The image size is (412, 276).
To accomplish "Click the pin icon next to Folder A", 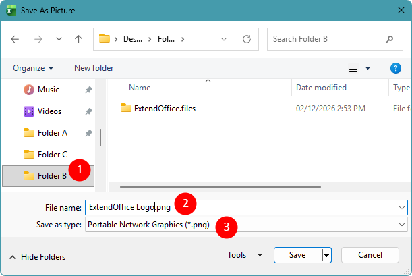I will click(88, 133).
